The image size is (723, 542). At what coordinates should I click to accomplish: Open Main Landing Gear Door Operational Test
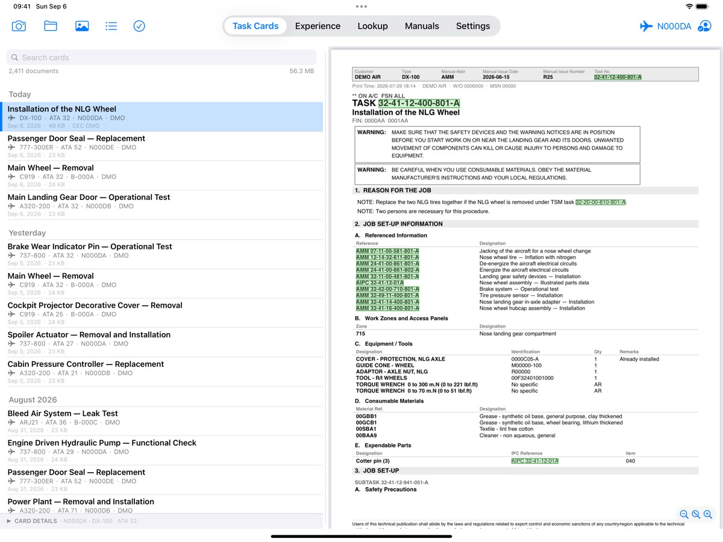161,205
